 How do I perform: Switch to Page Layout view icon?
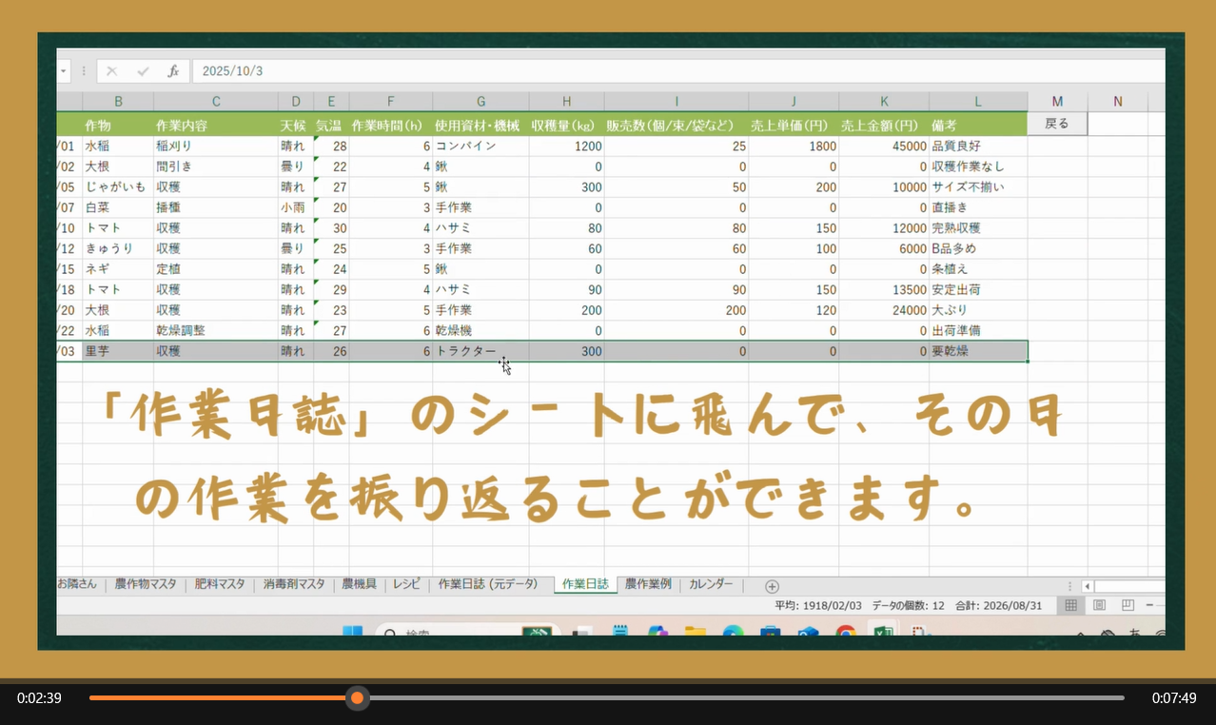coord(1099,605)
